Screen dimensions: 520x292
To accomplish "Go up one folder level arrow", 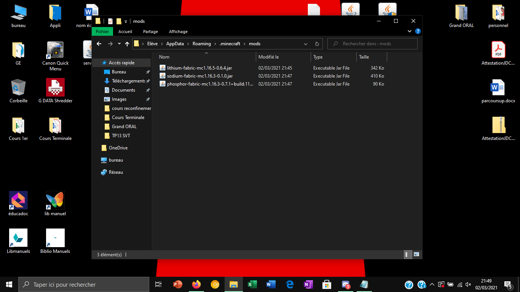I will click(127, 44).
